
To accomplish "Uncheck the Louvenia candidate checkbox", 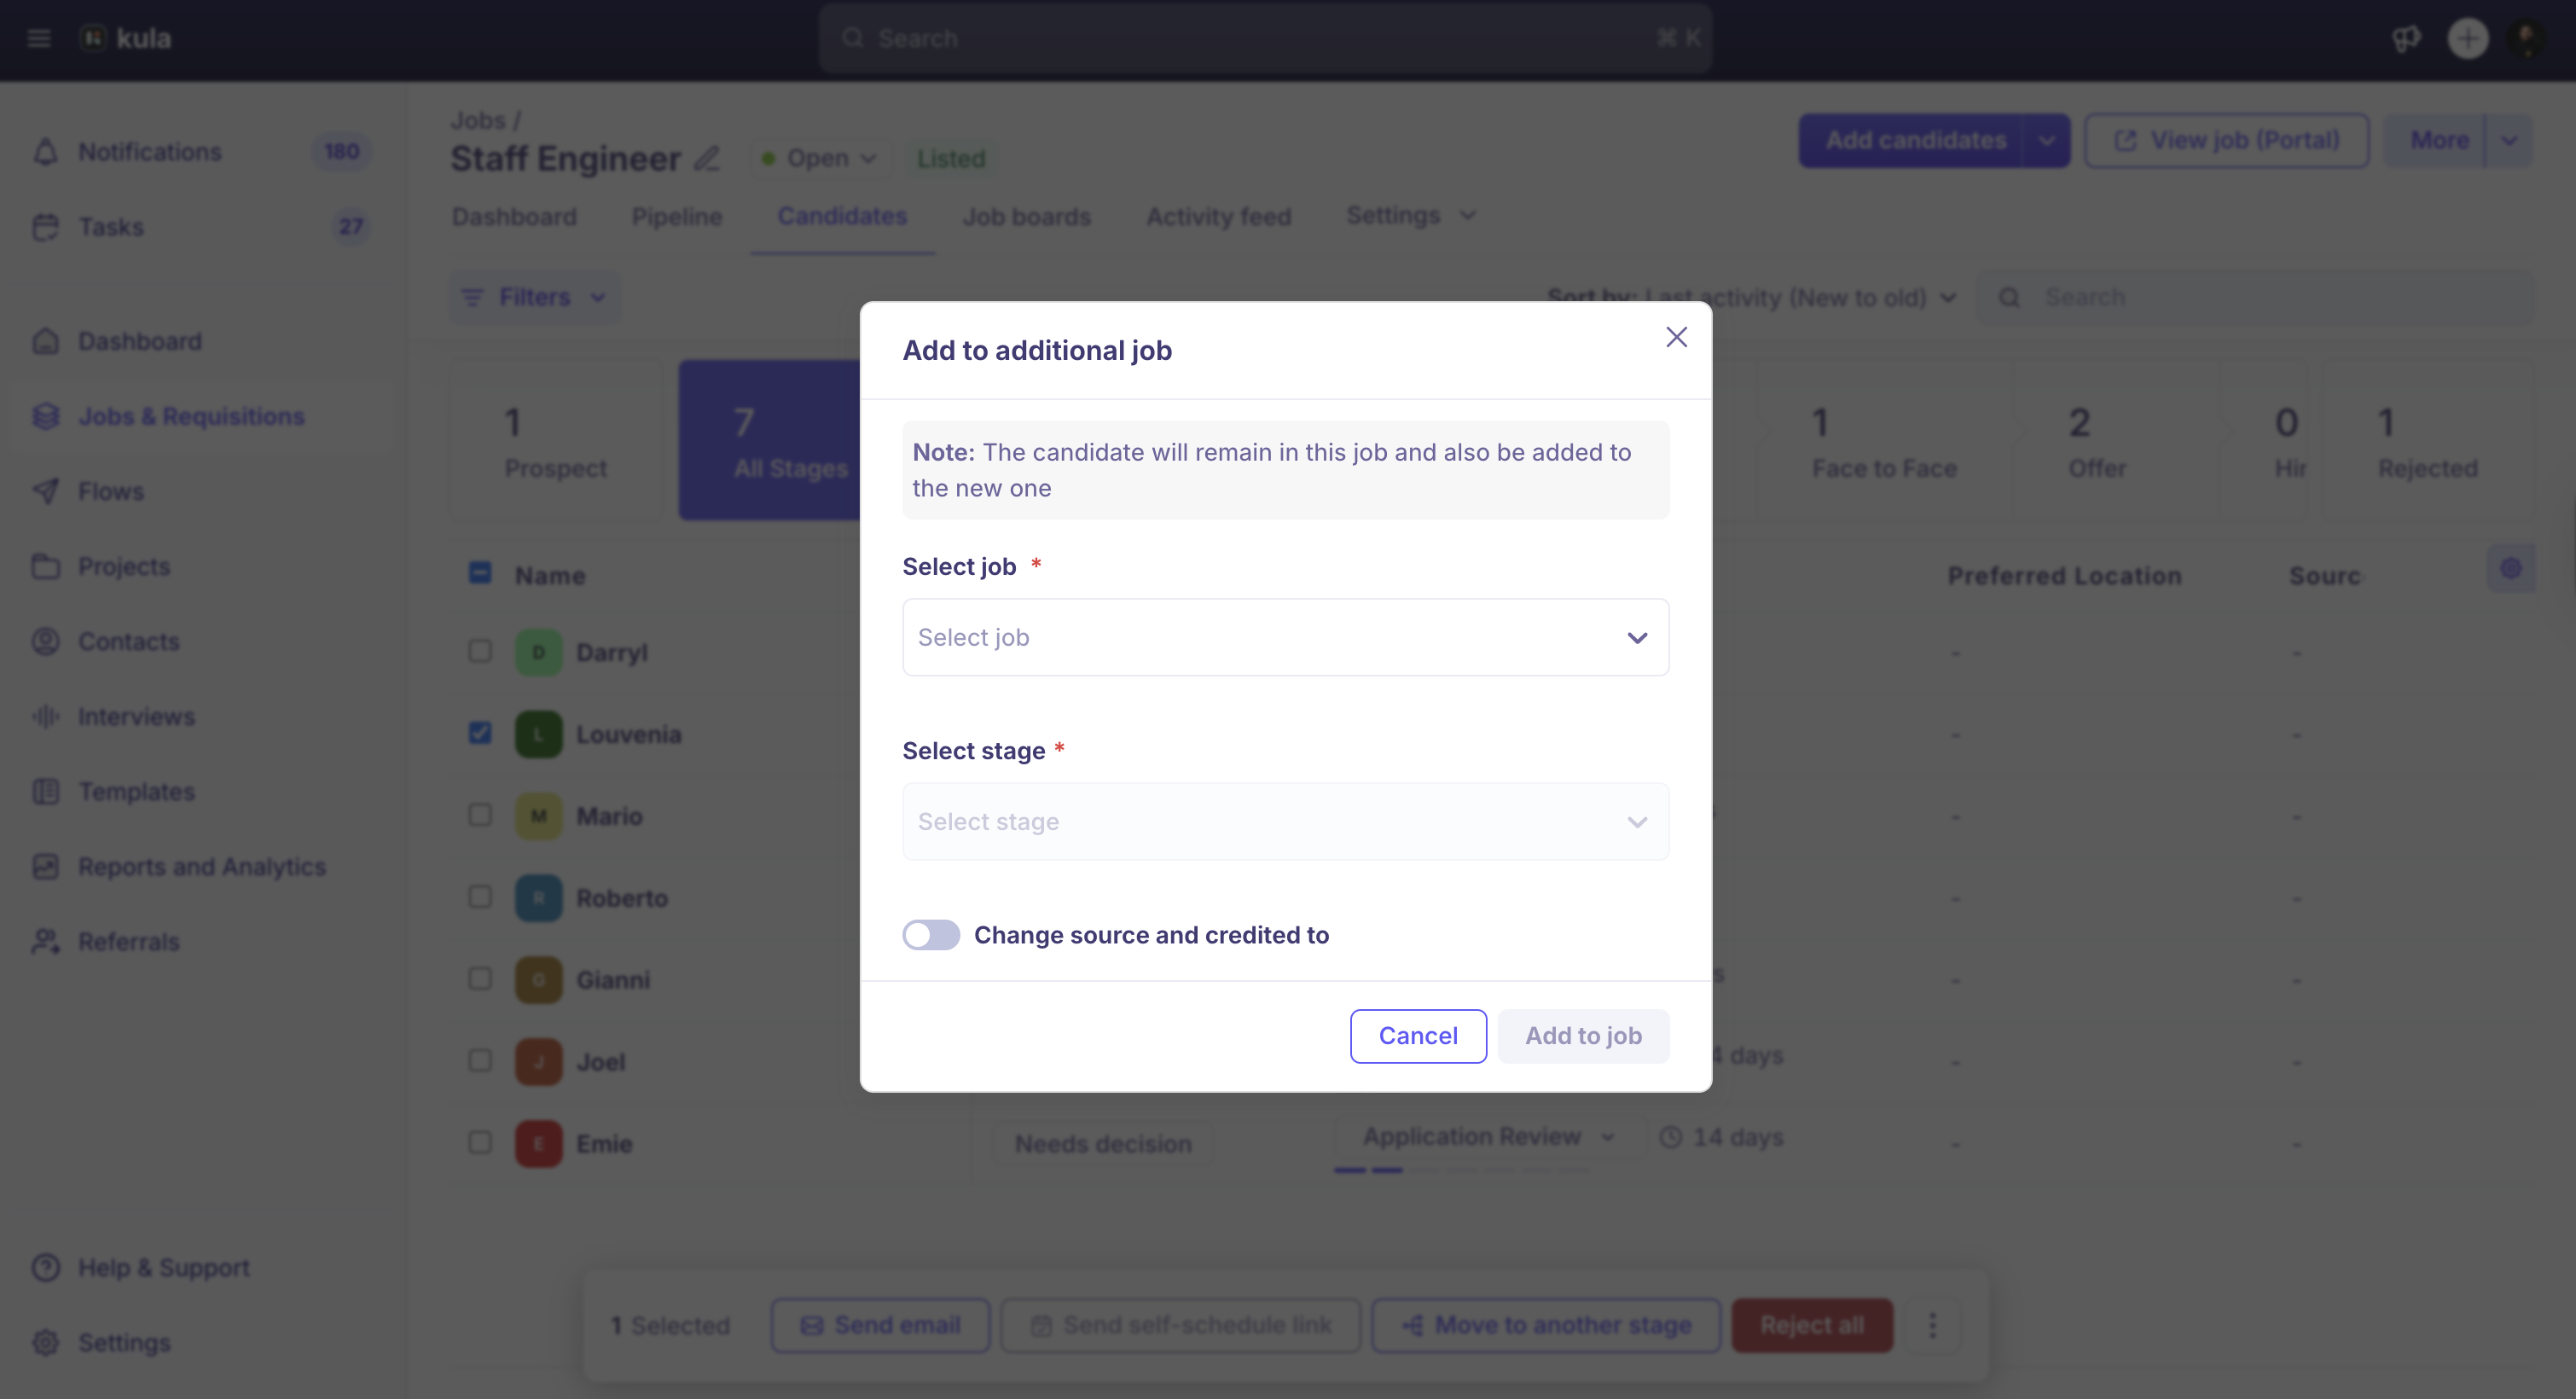I will tap(480, 733).
